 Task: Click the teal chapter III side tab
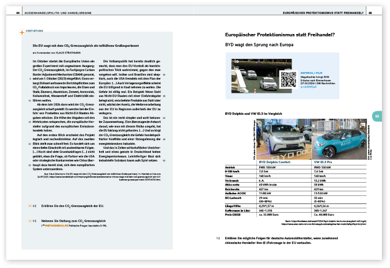(x=375, y=117)
